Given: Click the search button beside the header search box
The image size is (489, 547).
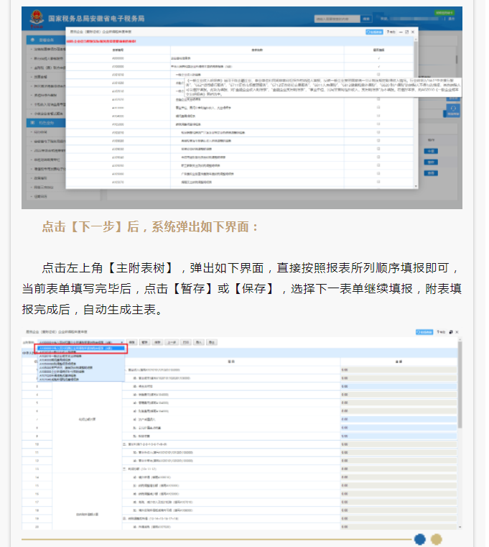Looking at the screenshot, I should (x=366, y=19).
